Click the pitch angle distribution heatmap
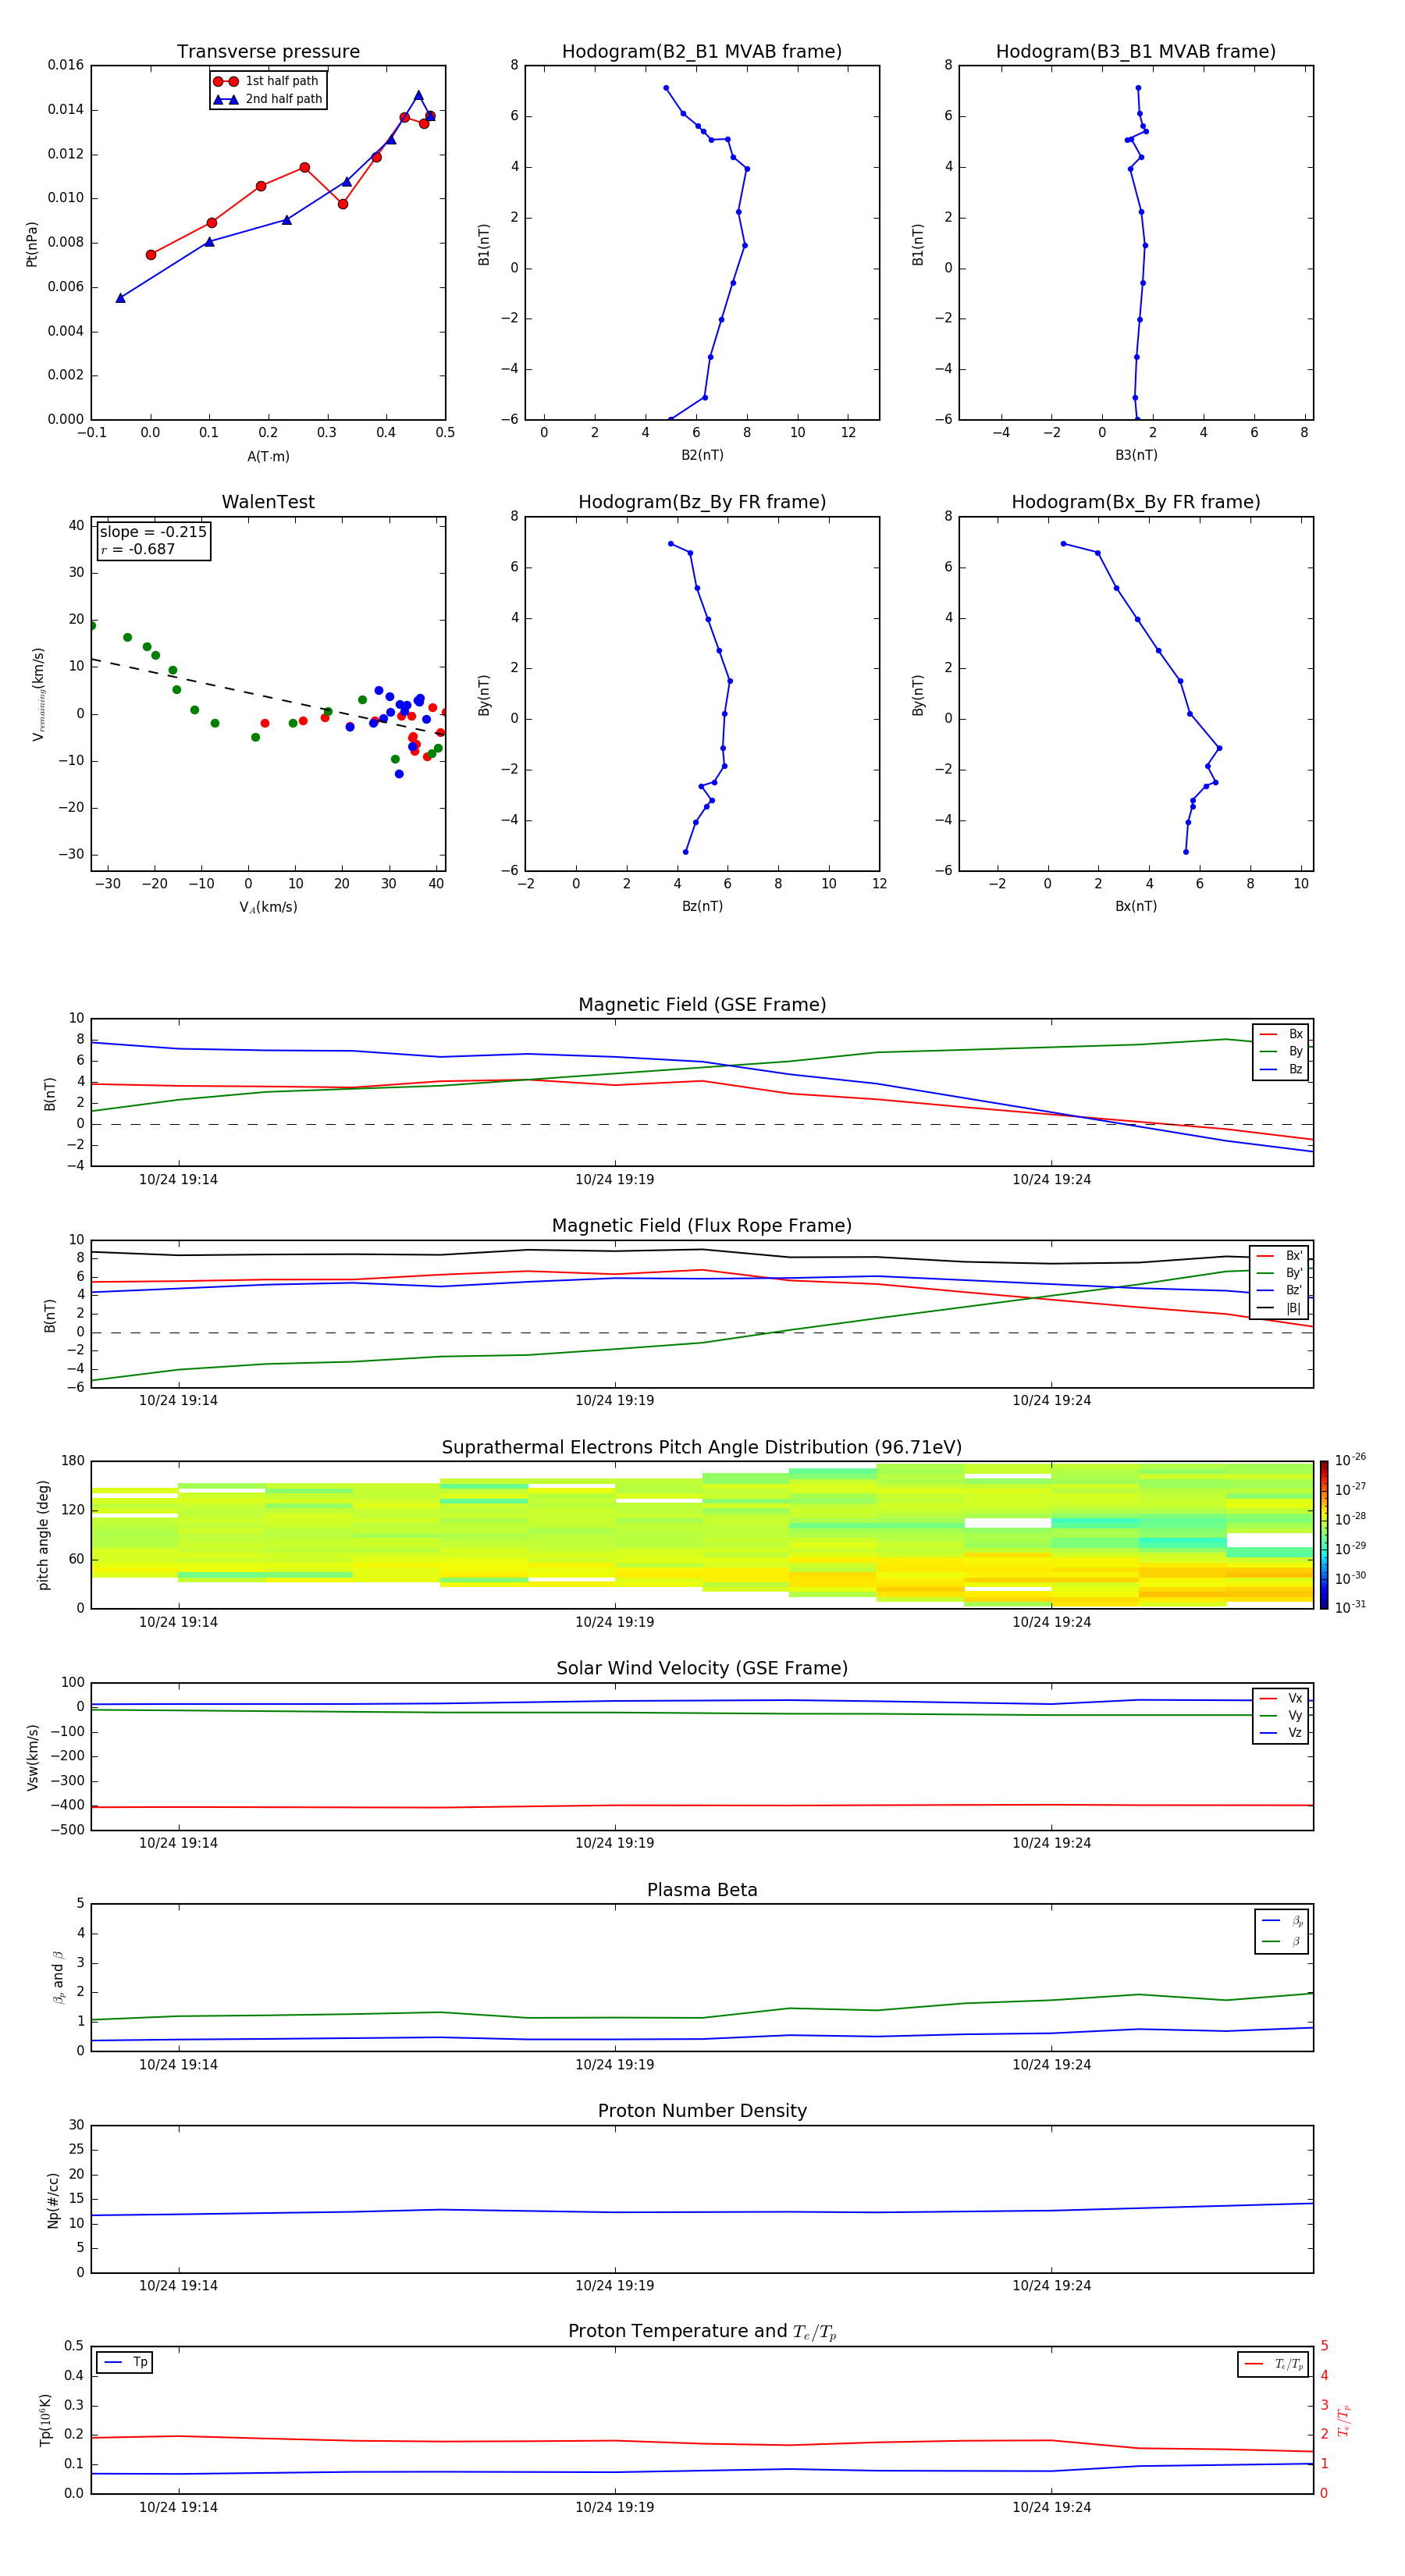Screen dimensions: 1405x2576 pyautogui.click(x=702, y=1535)
